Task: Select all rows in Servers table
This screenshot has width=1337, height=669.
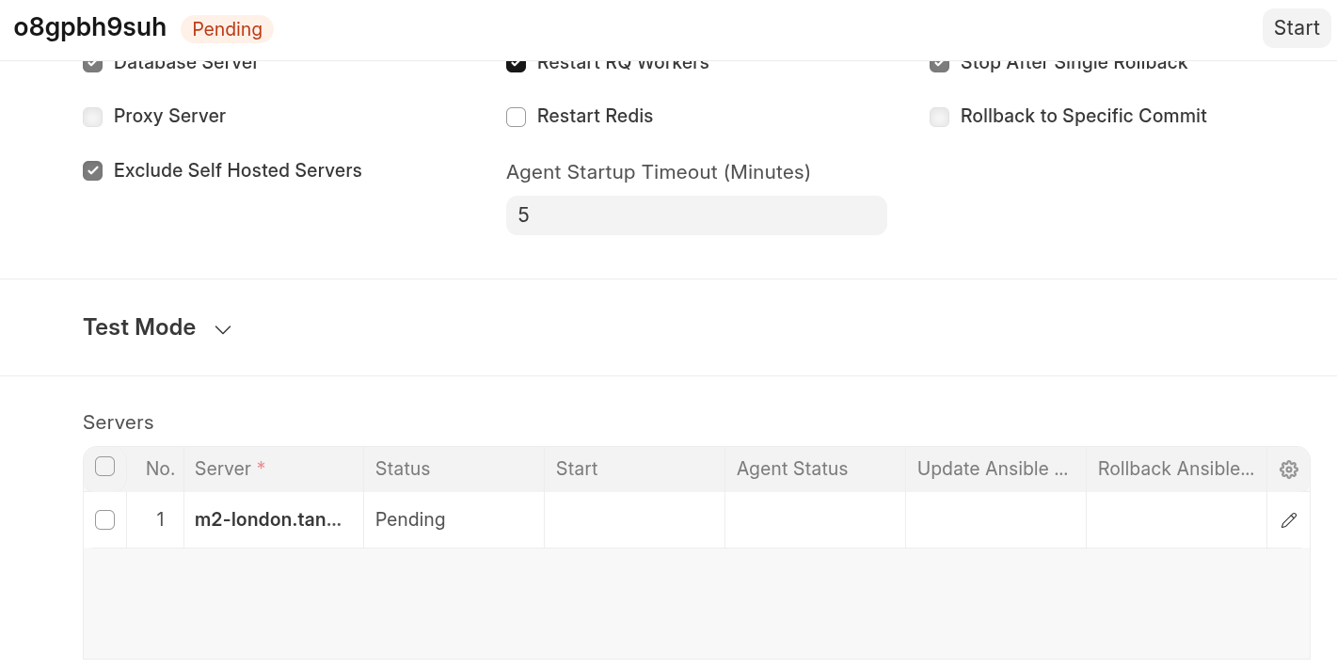Action: tap(105, 467)
